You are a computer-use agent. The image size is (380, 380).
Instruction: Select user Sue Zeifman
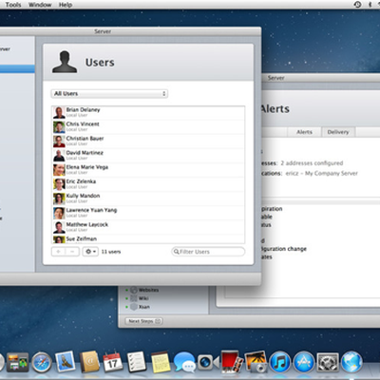coord(148,238)
